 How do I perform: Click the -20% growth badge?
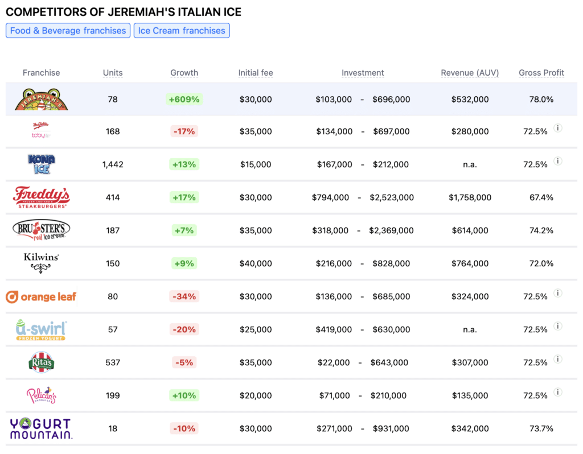click(184, 329)
